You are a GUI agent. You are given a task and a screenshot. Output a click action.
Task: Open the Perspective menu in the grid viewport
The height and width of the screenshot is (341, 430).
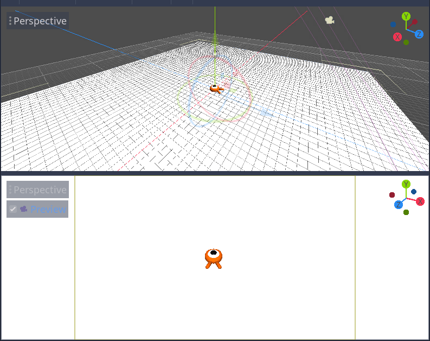click(x=38, y=21)
